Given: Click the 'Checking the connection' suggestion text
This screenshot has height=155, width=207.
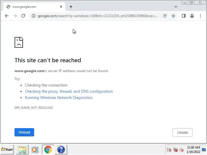Looking at the screenshot, I should point(46,85).
